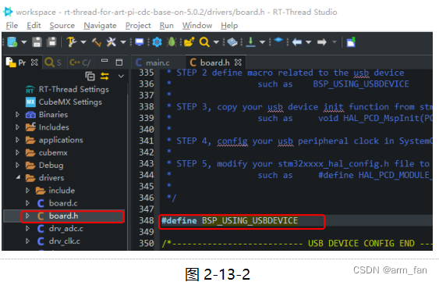Expand the Debug folder
439x282 pixels.
coord(17,165)
